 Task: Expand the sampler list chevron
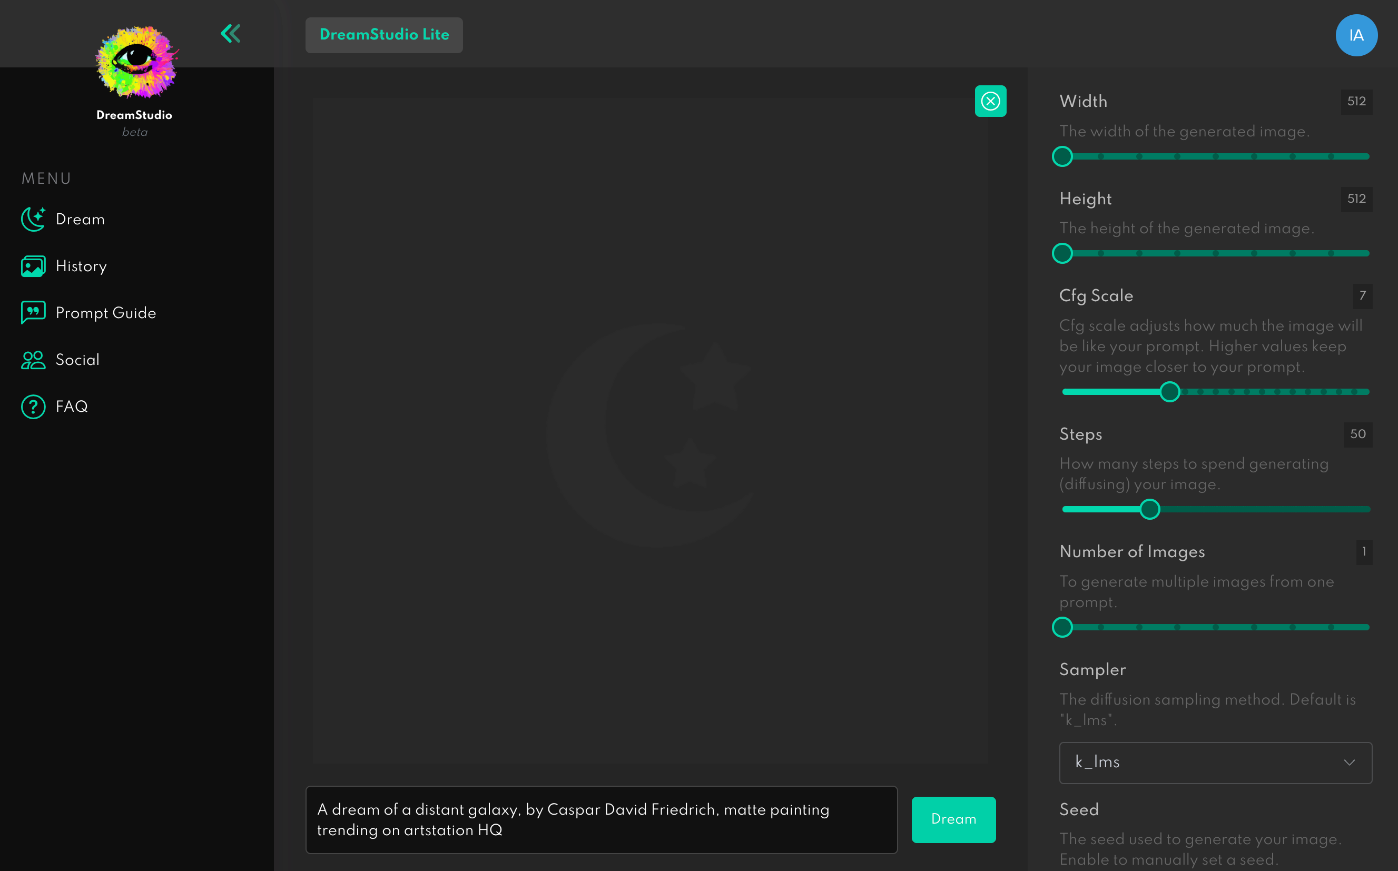(1349, 762)
